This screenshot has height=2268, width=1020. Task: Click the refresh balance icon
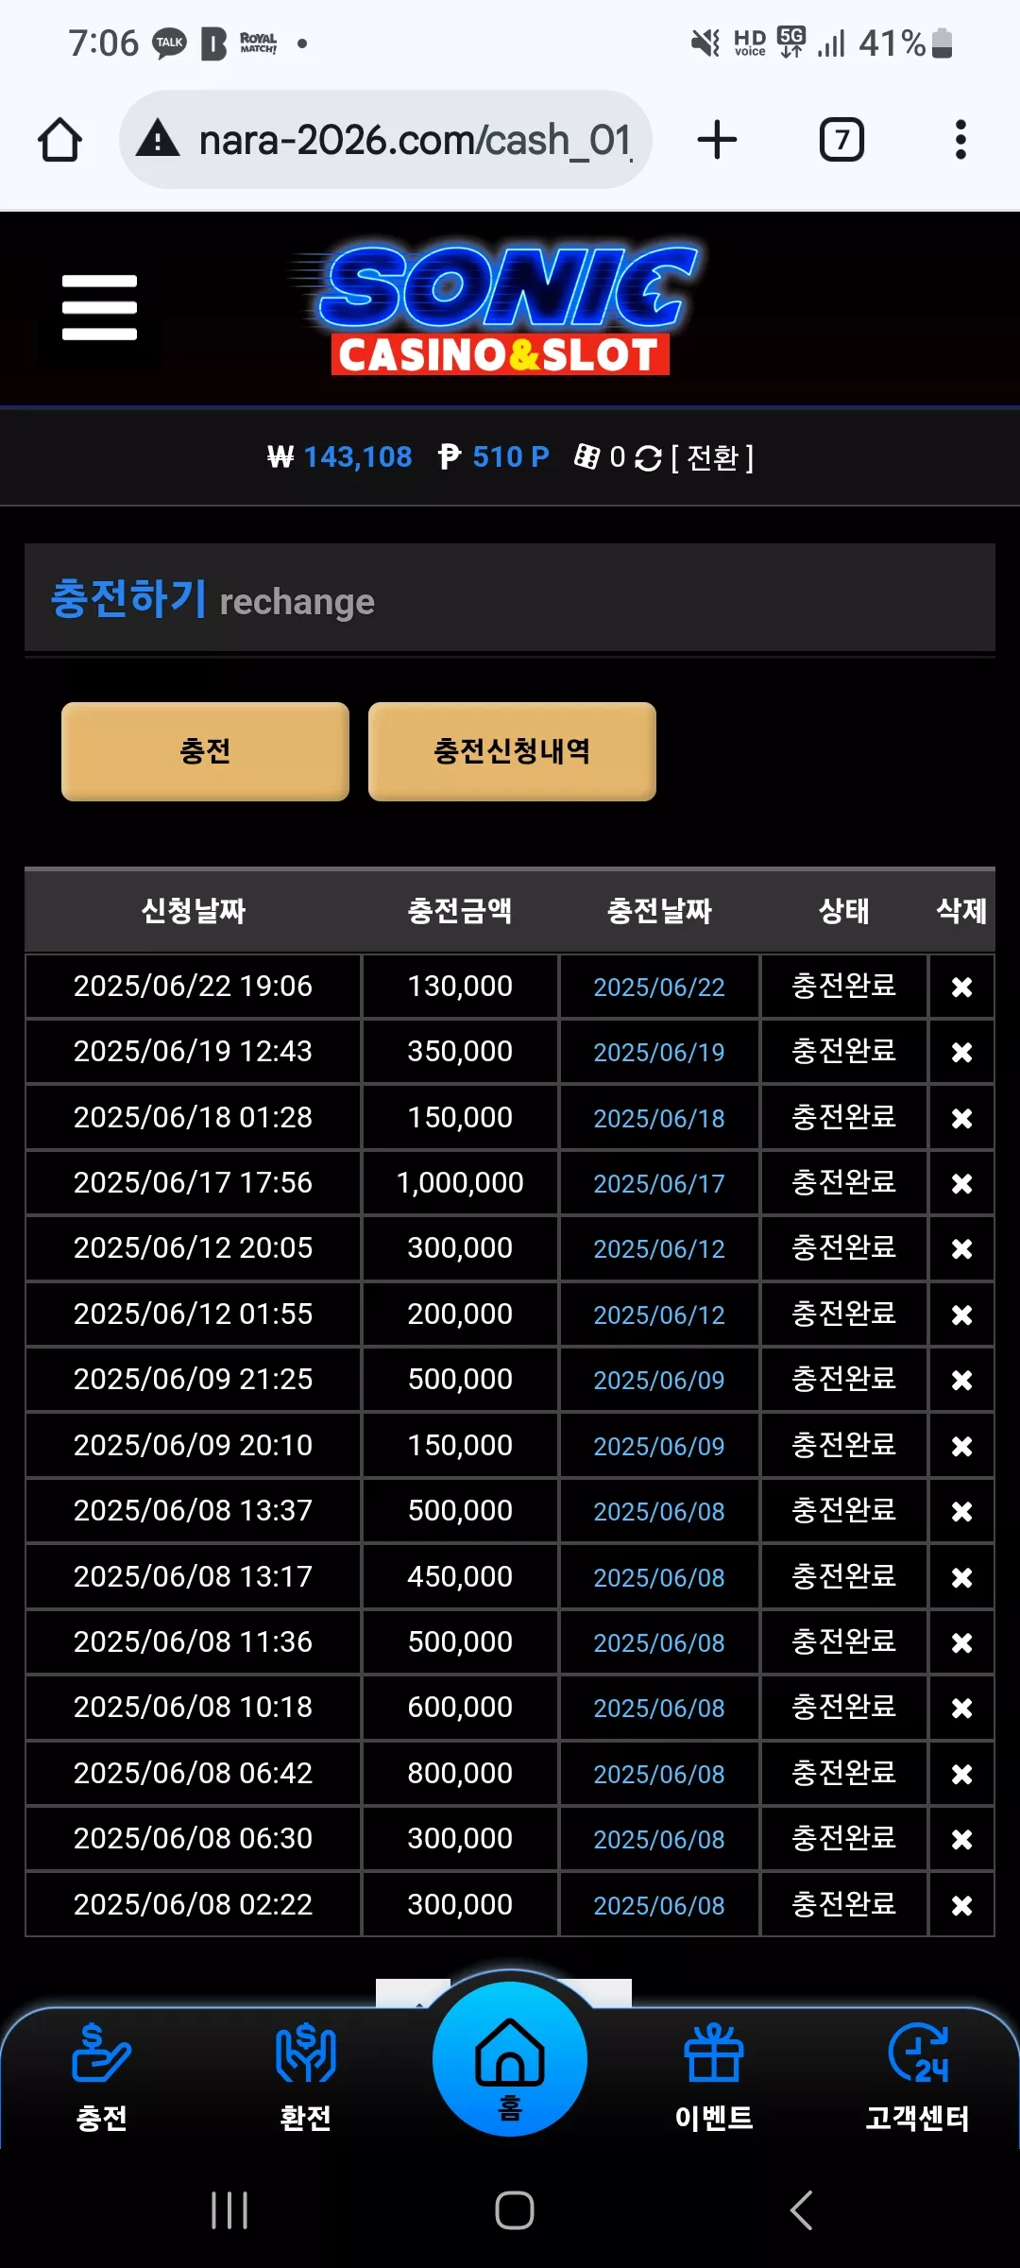point(648,458)
